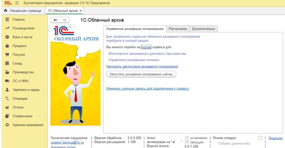285x148 pixels.
Task: Open the Лицензии link
Action: 275,138
